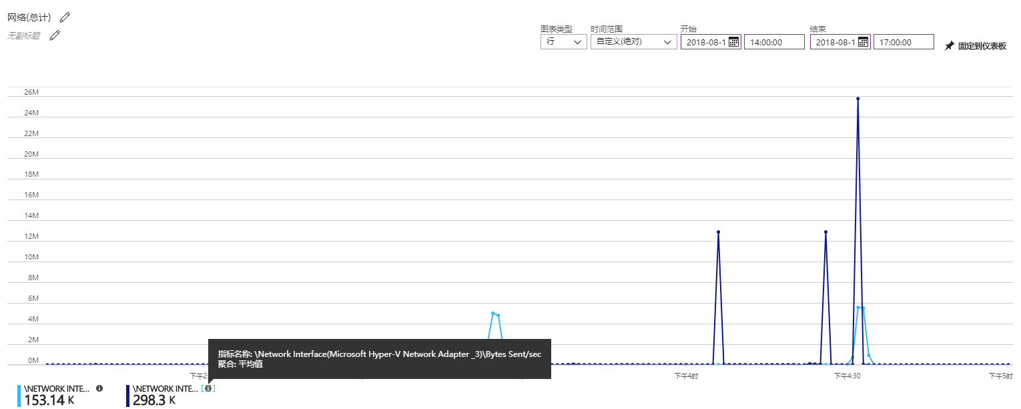Select the 298.3 K network metric legend
The image size is (1021, 409).
point(165,395)
